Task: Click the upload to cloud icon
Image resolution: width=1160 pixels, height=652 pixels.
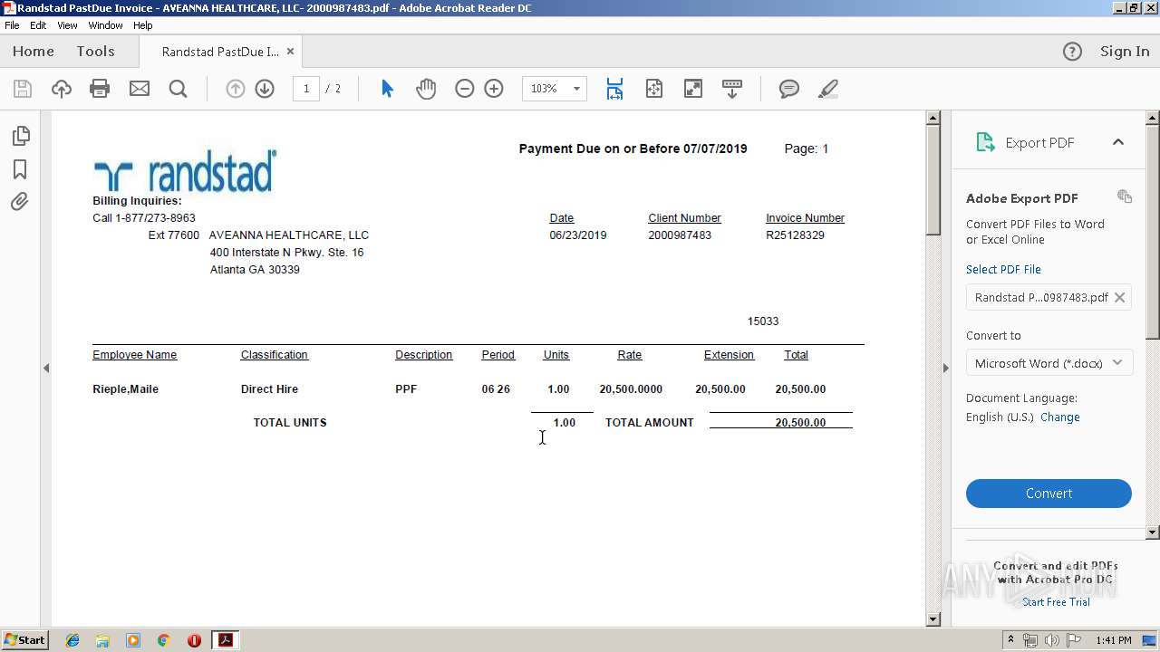Action: (x=61, y=89)
